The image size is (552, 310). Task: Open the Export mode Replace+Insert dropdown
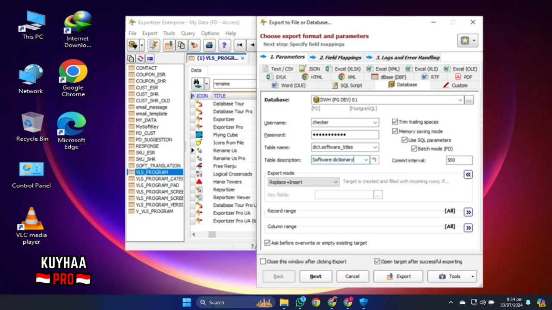336,182
